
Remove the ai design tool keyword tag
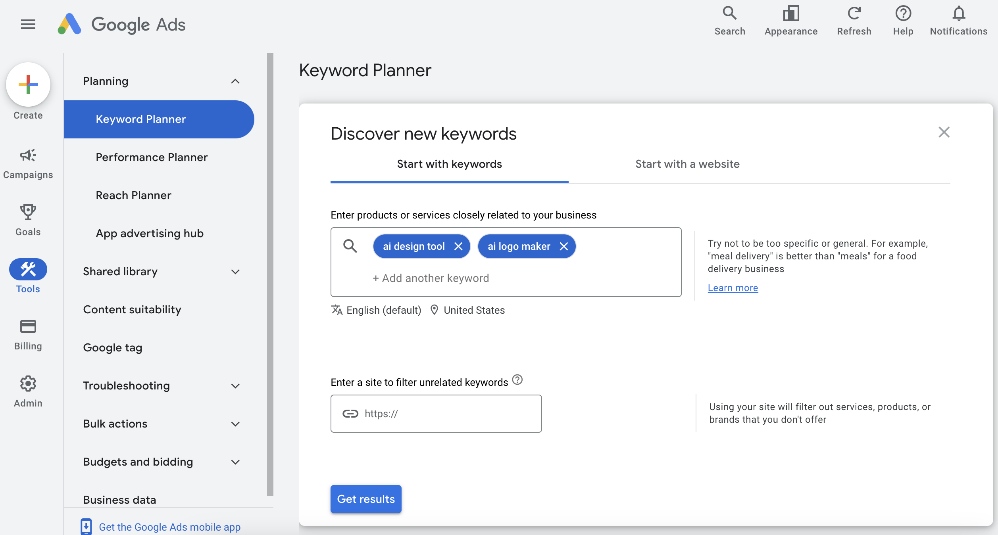coord(460,246)
